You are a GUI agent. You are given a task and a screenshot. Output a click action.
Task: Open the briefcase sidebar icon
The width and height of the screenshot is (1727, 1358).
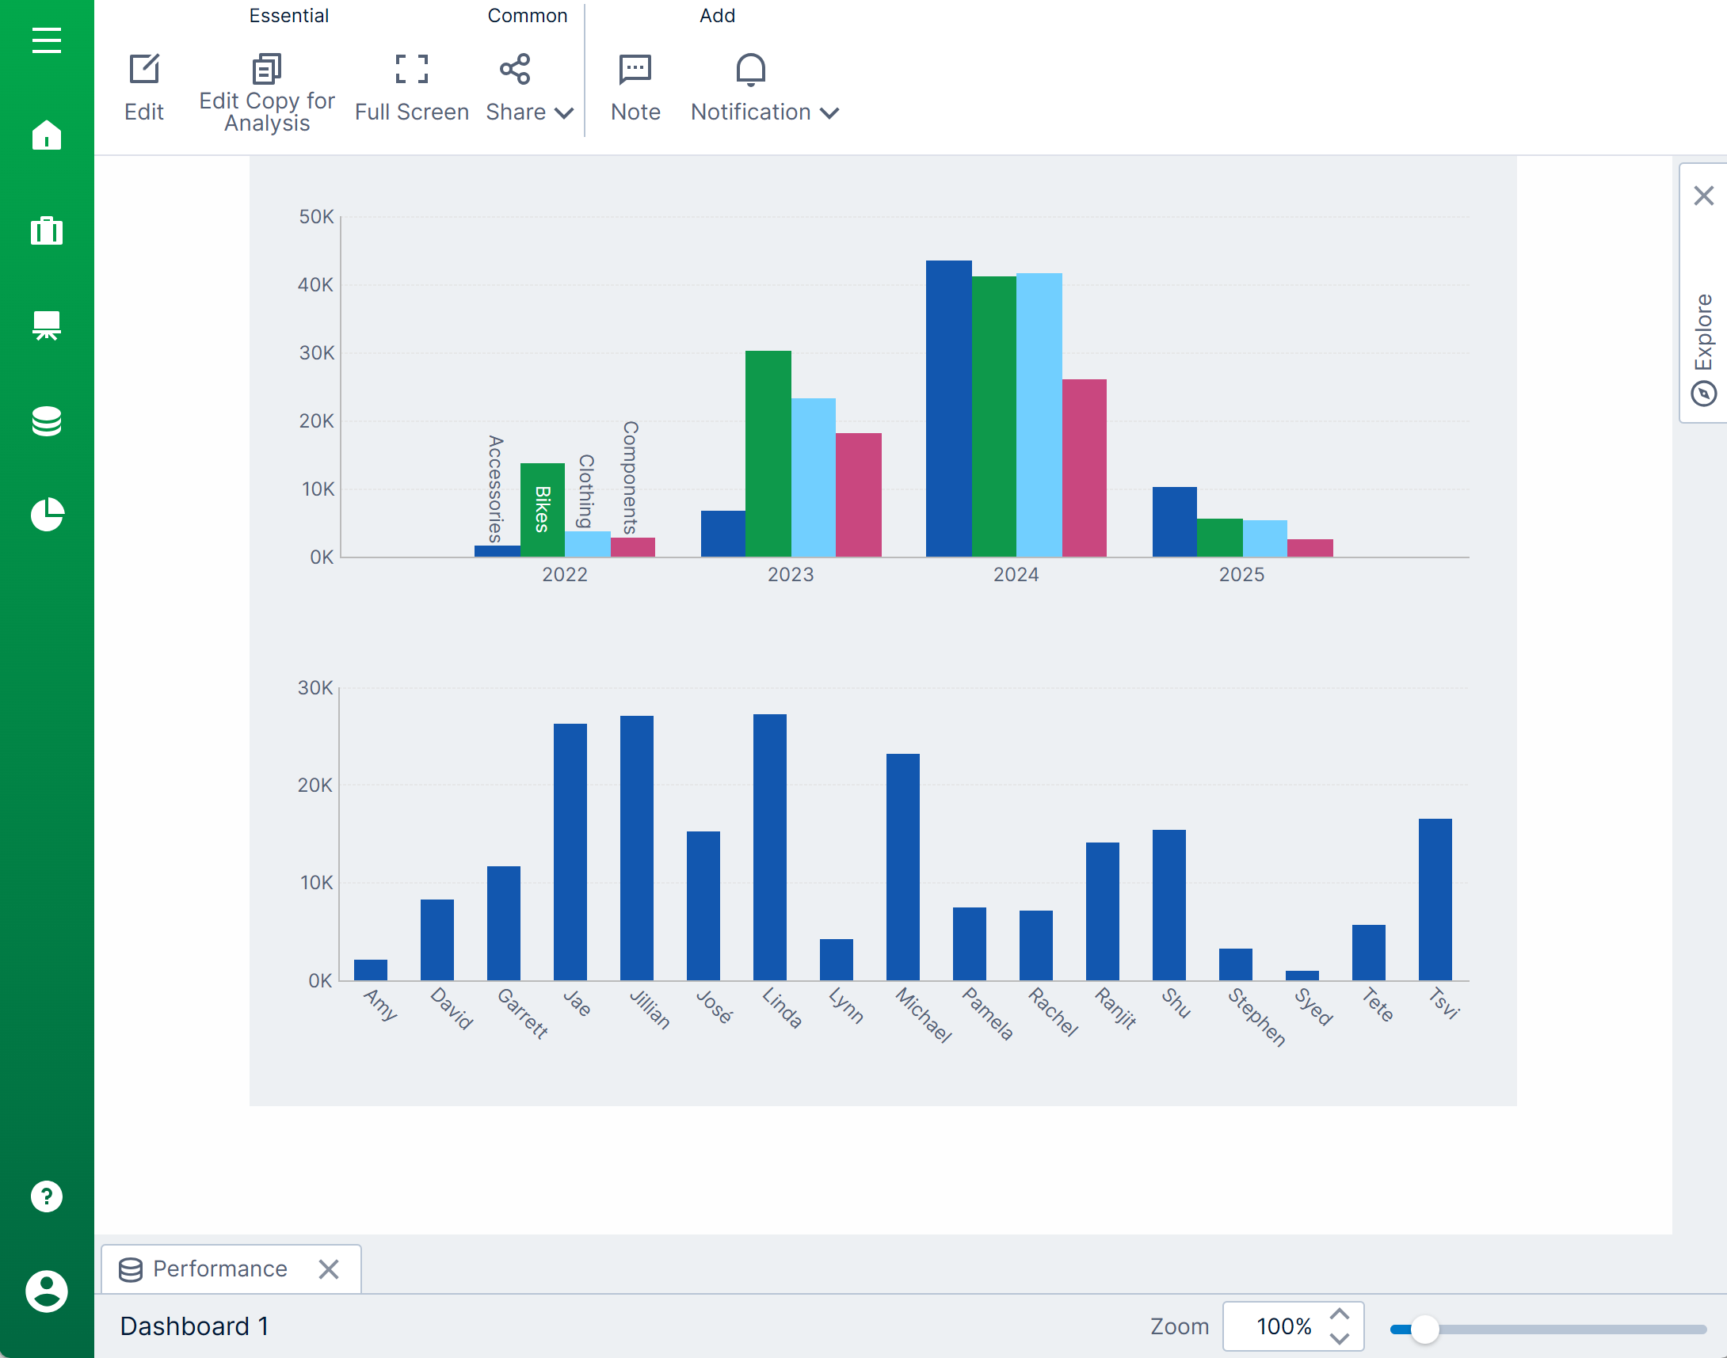click(x=46, y=230)
